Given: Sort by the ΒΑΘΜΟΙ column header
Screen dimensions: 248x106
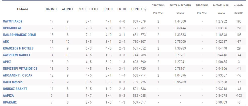Looking at the screenshot, I should coord(52,9).
